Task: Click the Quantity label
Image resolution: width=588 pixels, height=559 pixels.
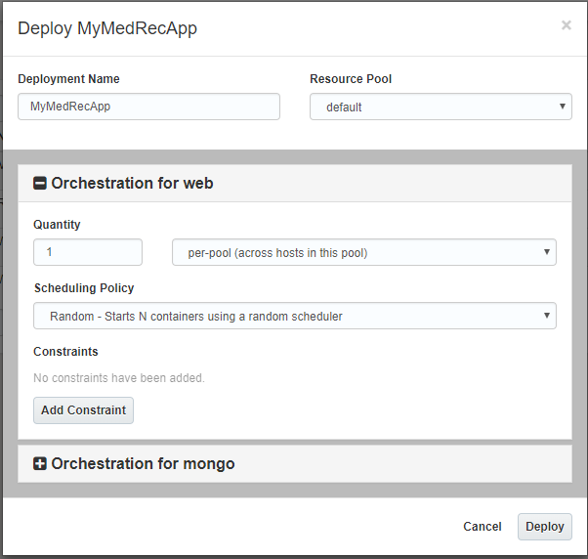Action: pyautogui.click(x=57, y=225)
